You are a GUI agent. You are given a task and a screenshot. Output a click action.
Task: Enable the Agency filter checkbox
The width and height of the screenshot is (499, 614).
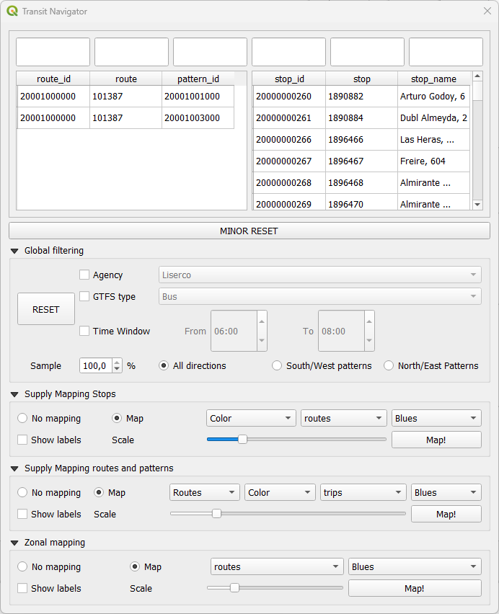pos(84,275)
